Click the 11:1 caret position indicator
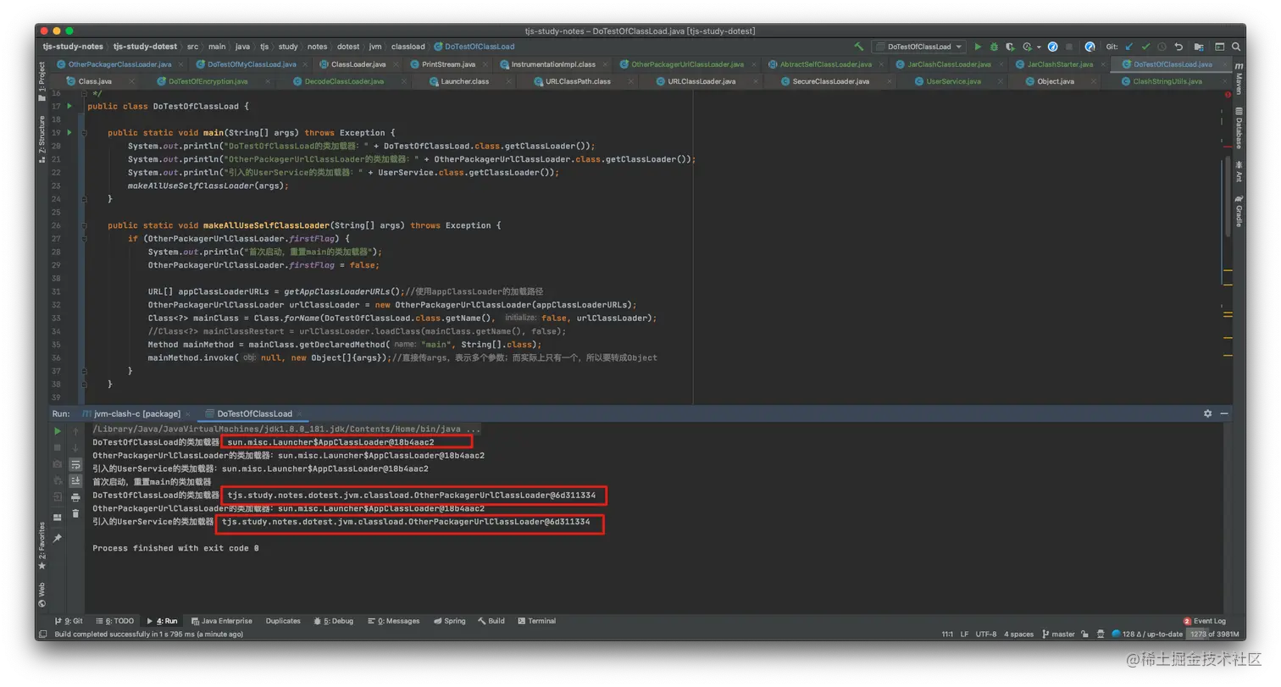1281x687 pixels. tap(947, 634)
